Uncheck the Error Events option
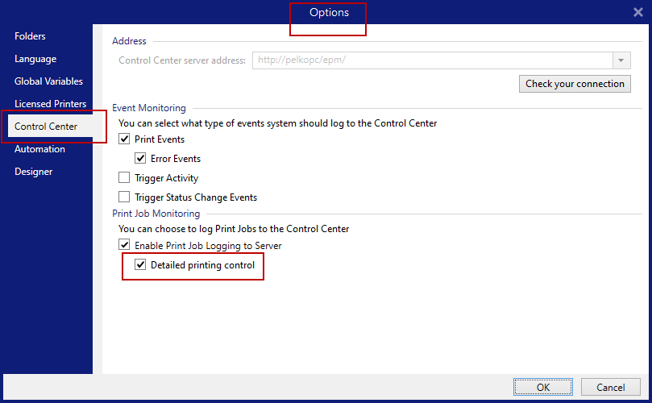 tap(140, 159)
